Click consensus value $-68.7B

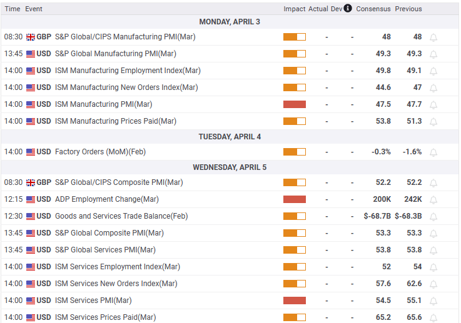tap(377, 216)
